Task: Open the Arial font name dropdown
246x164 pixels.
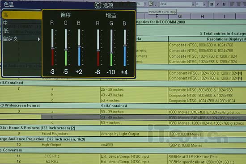Action: (x=193, y=4)
